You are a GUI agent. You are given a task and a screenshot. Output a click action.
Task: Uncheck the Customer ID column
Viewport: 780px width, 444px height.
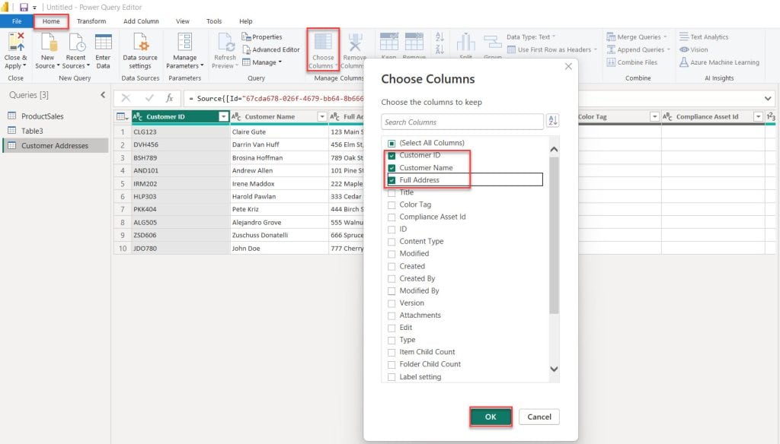tap(392, 155)
